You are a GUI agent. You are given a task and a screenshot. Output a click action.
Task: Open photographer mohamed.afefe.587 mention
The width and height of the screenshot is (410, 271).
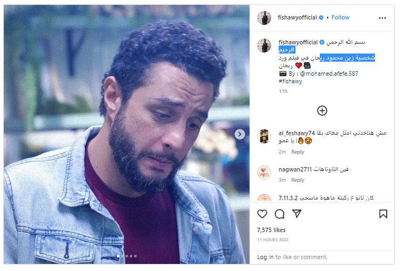tap(329, 74)
